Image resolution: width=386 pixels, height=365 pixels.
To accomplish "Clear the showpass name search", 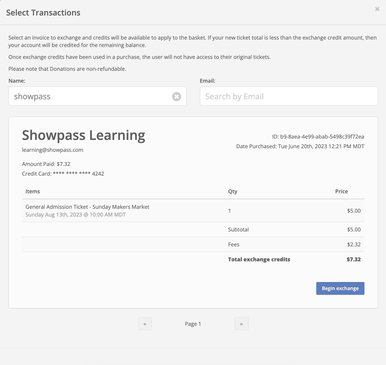I will click(177, 97).
